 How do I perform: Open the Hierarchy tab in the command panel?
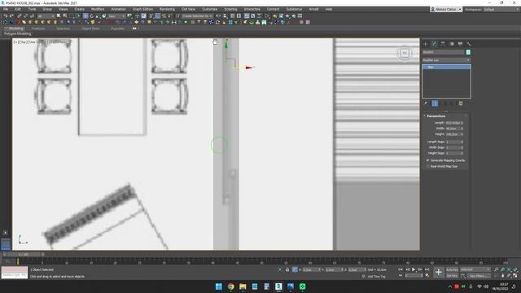tap(443, 44)
